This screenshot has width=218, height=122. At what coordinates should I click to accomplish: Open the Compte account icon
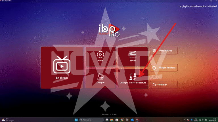100,77
